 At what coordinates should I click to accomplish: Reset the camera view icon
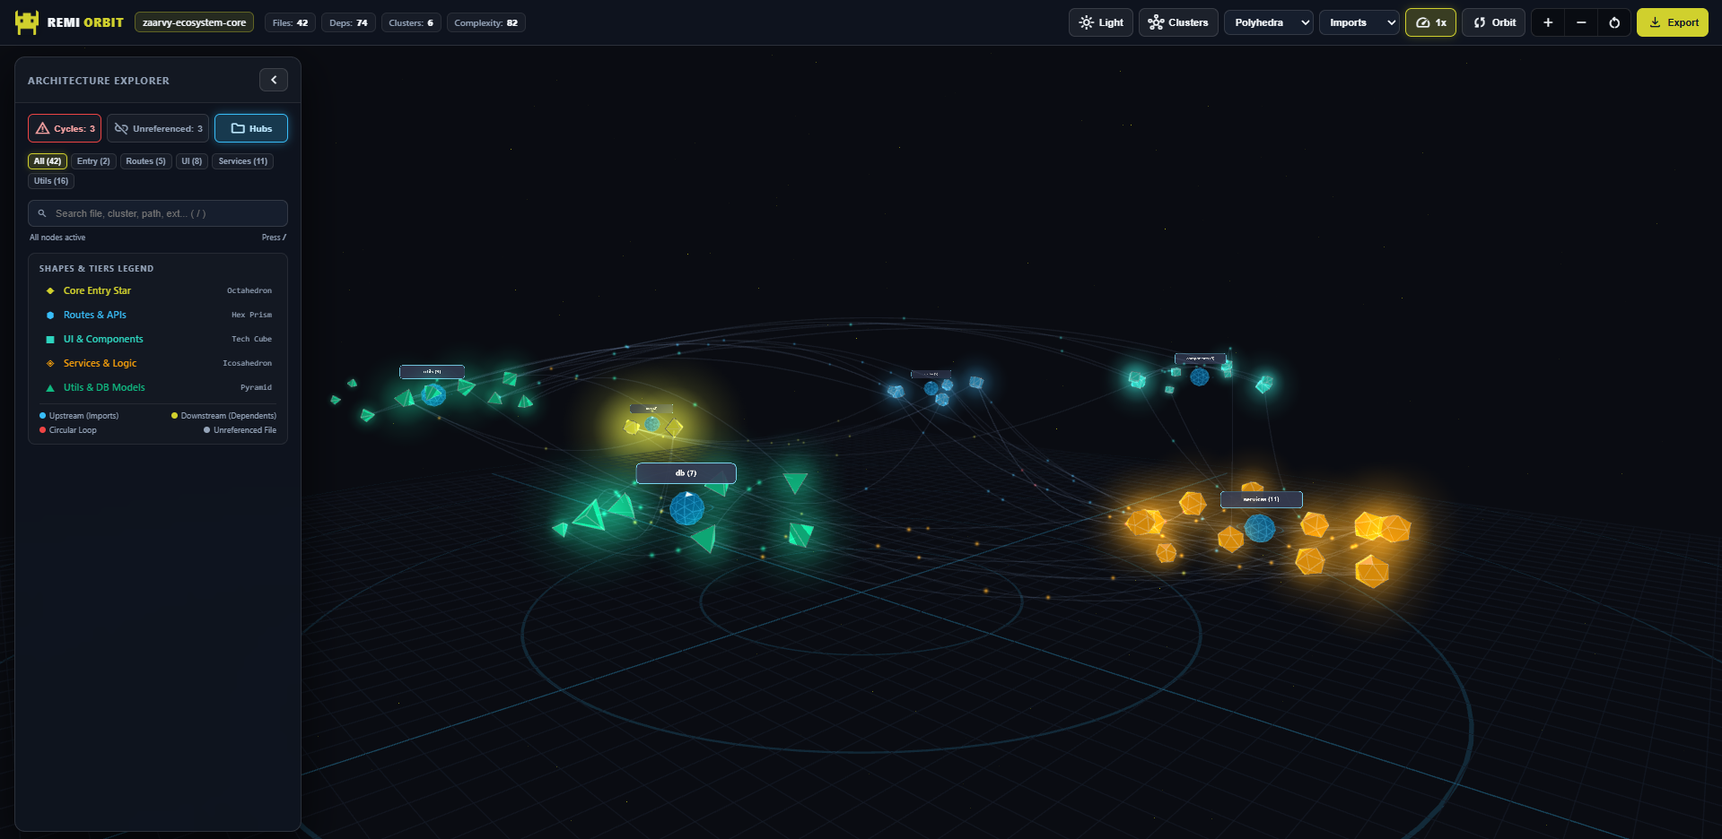click(x=1614, y=22)
